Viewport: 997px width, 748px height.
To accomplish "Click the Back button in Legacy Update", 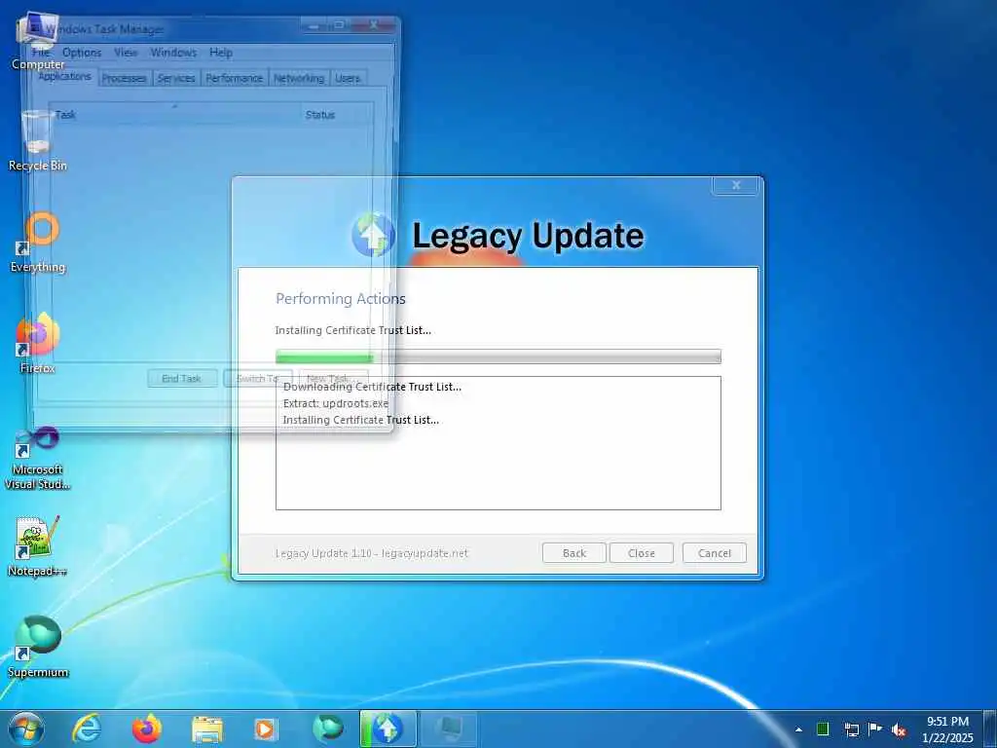I will [x=574, y=553].
